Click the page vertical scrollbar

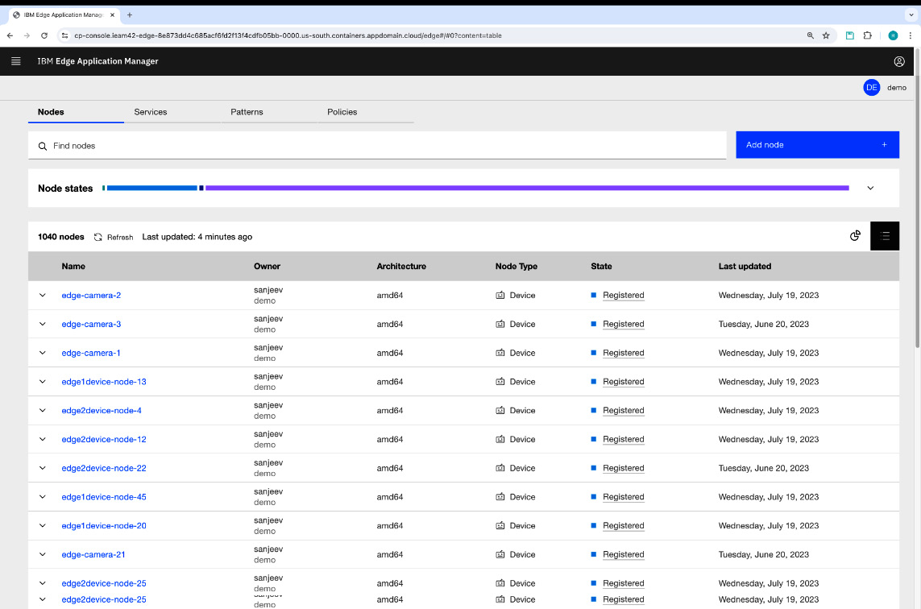pos(917,200)
